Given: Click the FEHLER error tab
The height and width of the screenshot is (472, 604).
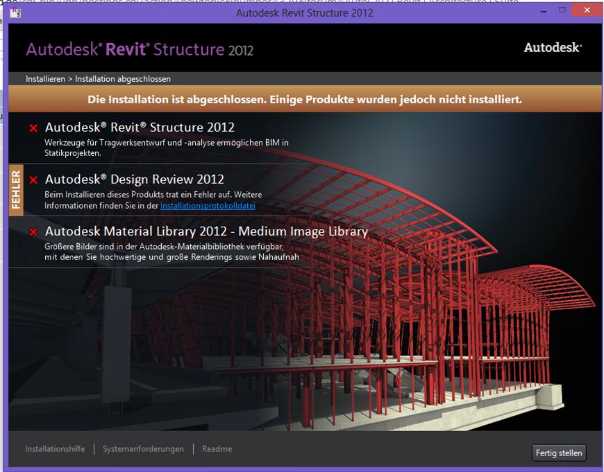Looking at the screenshot, I should click(x=16, y=190).
